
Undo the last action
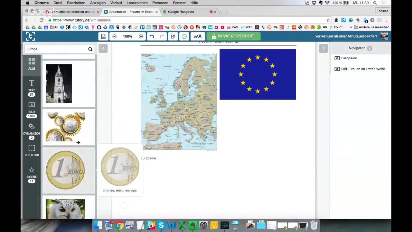tap(152, 36)
